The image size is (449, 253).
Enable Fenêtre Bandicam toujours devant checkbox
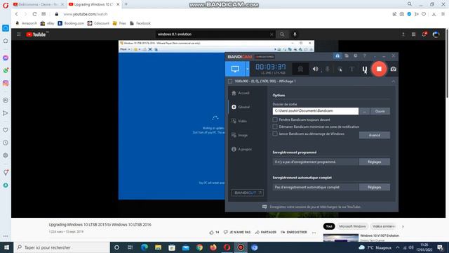[x=275, y=119]
